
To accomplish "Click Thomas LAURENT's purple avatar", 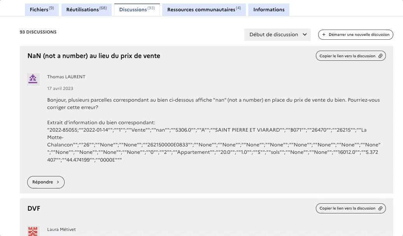I will tap(33, 79).
